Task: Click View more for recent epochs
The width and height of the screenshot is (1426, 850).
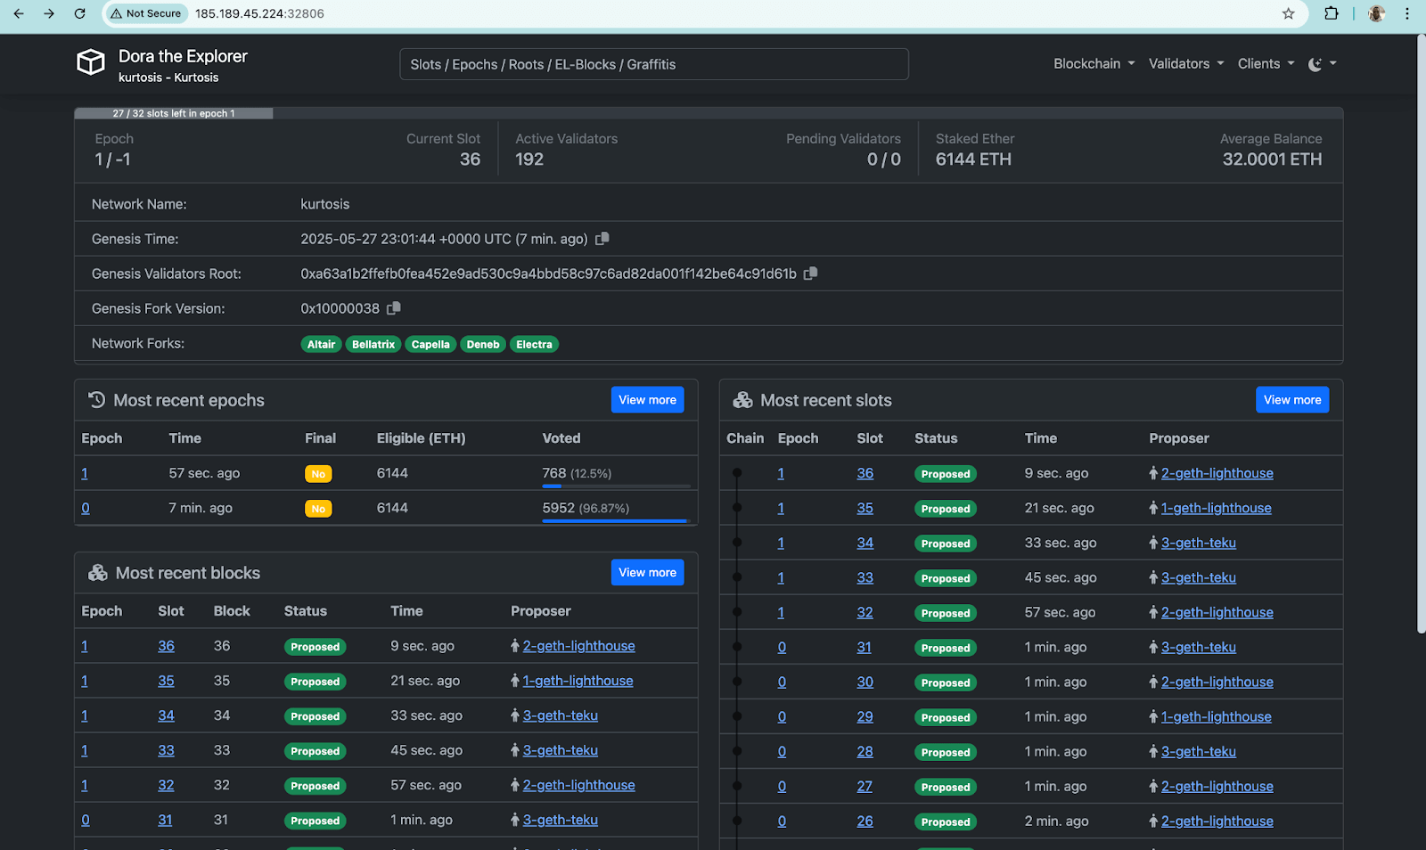Action: pyautogui.click(x=647, y=400)
